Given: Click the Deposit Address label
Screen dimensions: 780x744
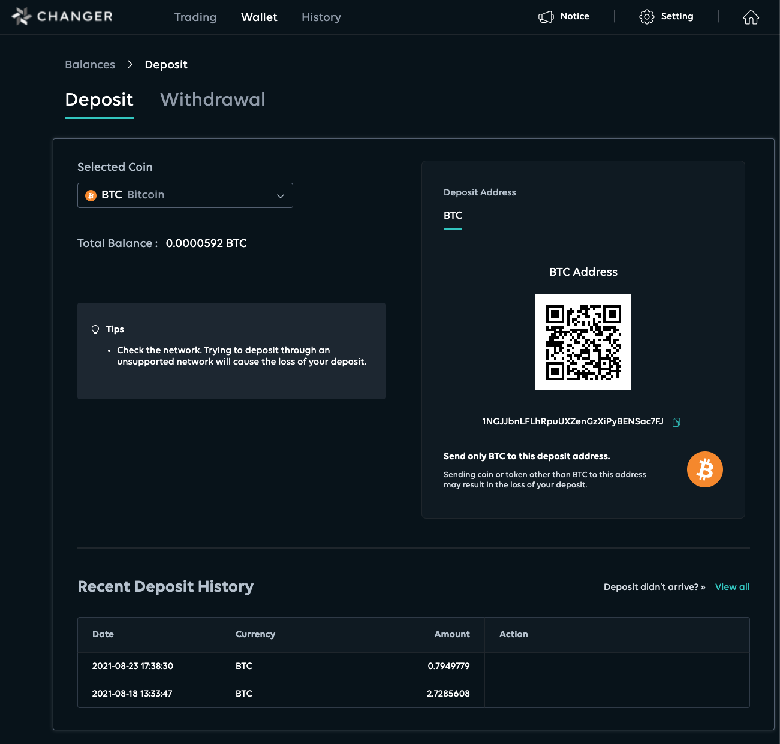Looking at the screenshot, I should 480,192.
